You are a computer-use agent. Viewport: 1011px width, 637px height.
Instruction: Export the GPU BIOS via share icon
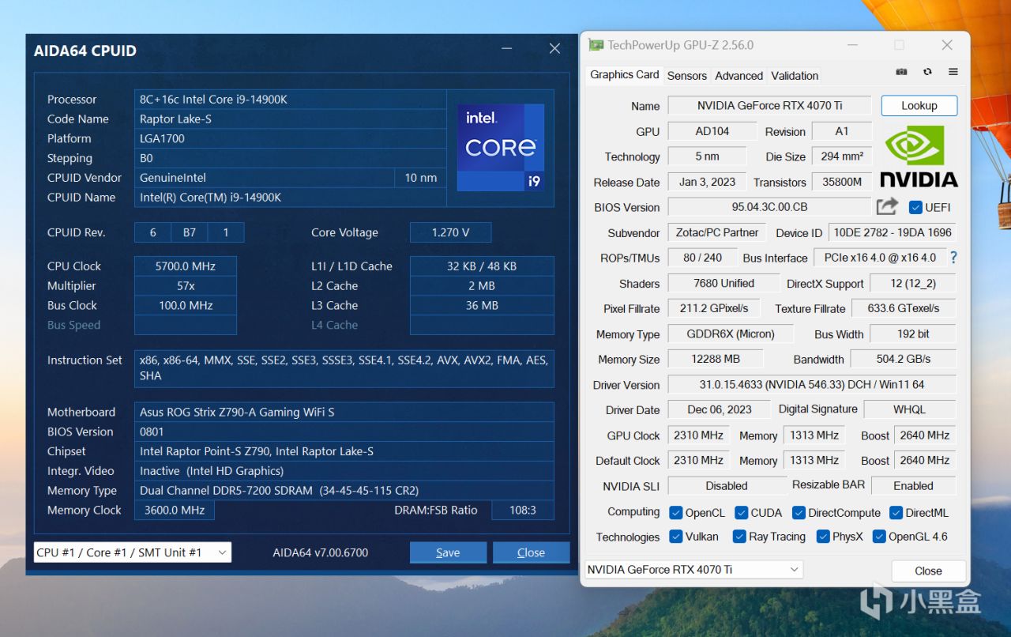887,206
